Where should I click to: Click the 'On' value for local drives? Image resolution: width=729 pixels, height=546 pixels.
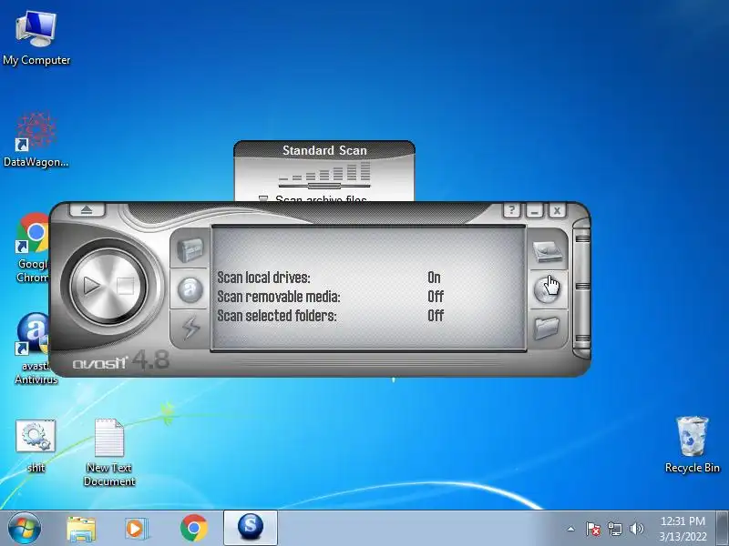[434, 278]
